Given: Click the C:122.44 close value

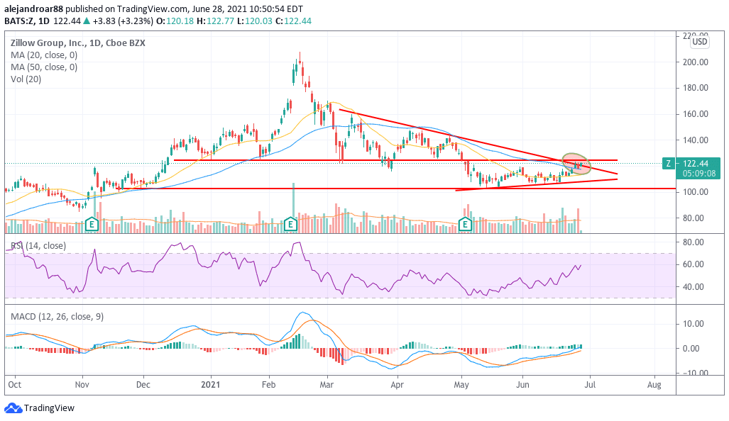Looking at the screenshot, I should click(x=293, y=21).
